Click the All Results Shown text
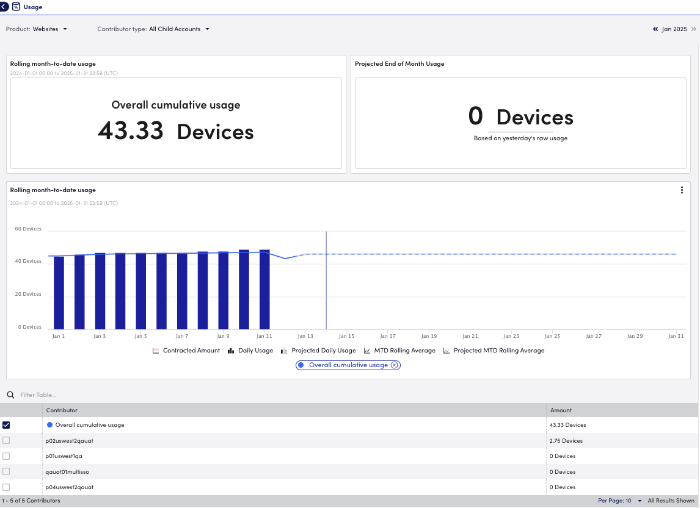The height and width of the screenshot is (508, 700). click(x=671, y=501)
